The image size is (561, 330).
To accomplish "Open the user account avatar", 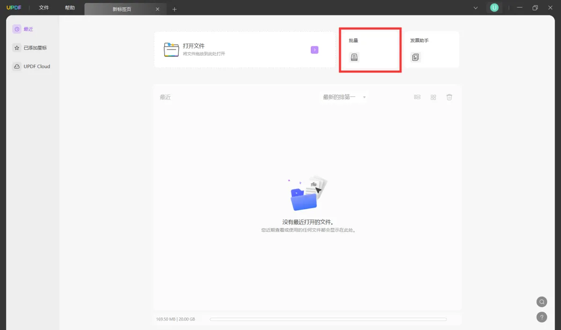I will coord(494,7).
